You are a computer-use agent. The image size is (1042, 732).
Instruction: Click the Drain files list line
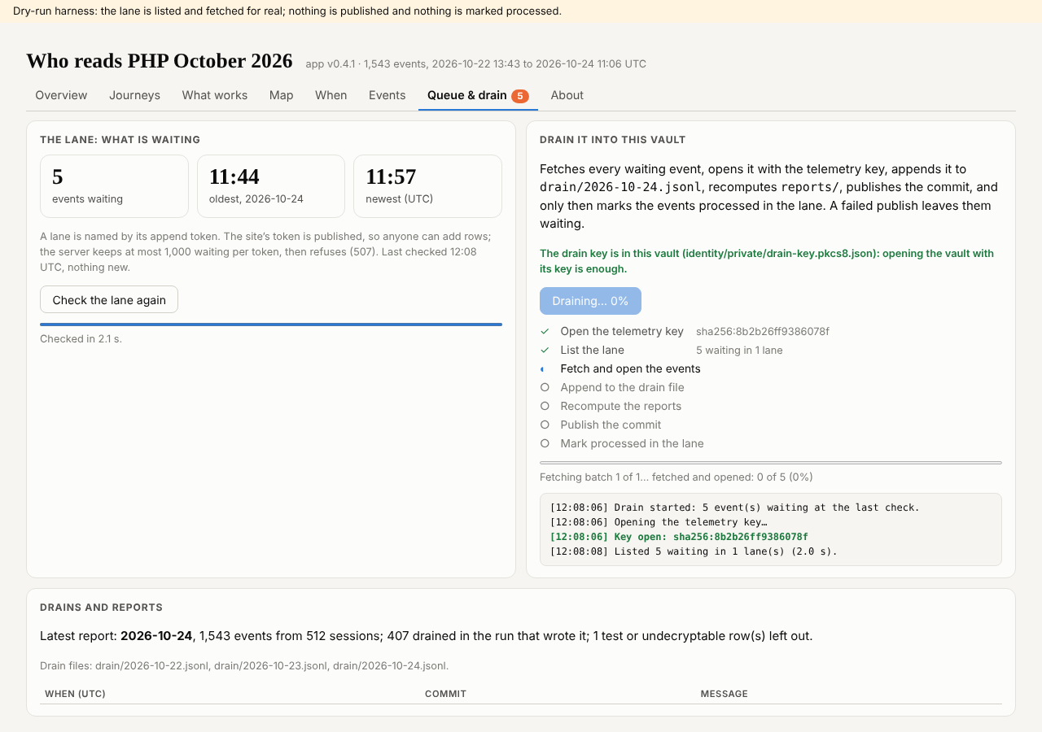(x=244, y=665)
